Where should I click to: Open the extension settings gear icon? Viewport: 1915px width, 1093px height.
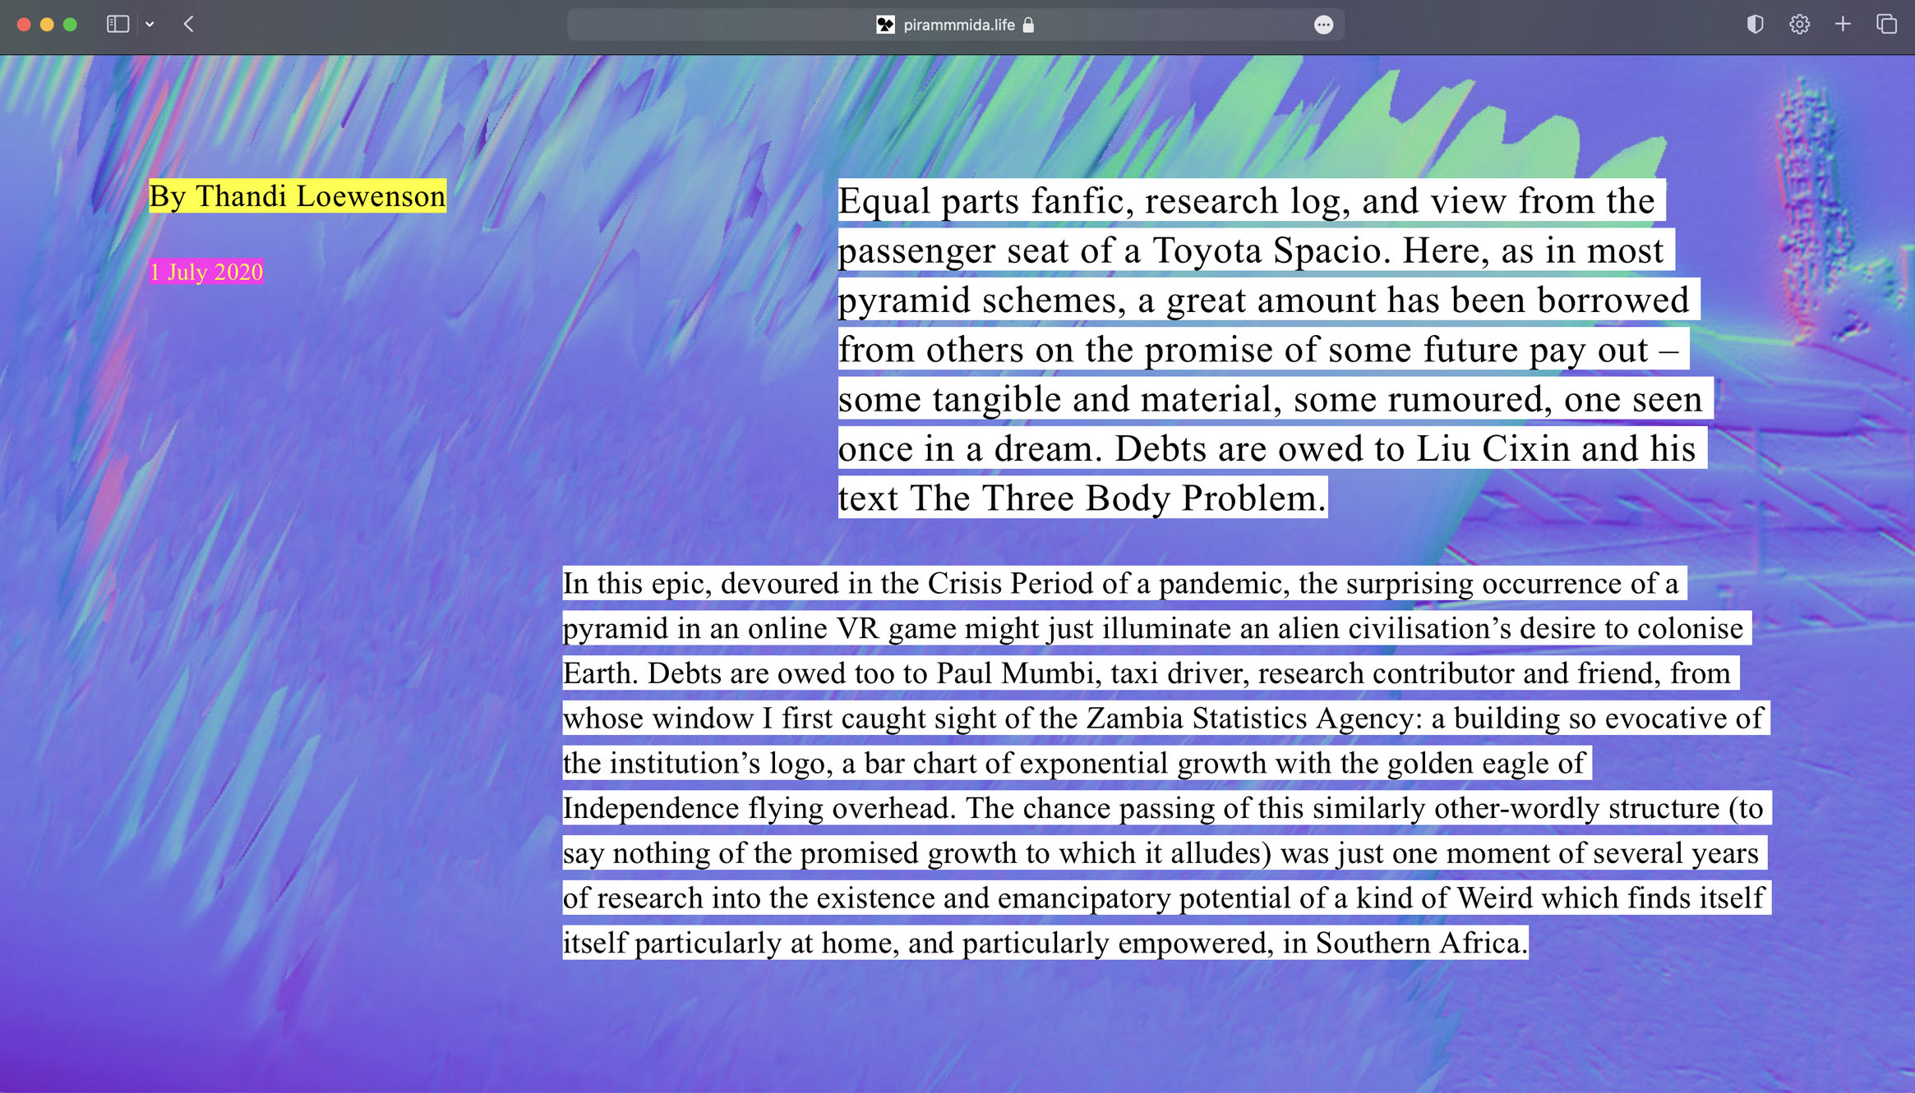tap(1799, 24)
